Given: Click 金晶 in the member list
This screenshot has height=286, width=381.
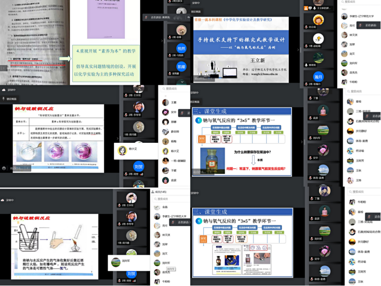Looking at the screenshot, I should click(x=162, y=207).
